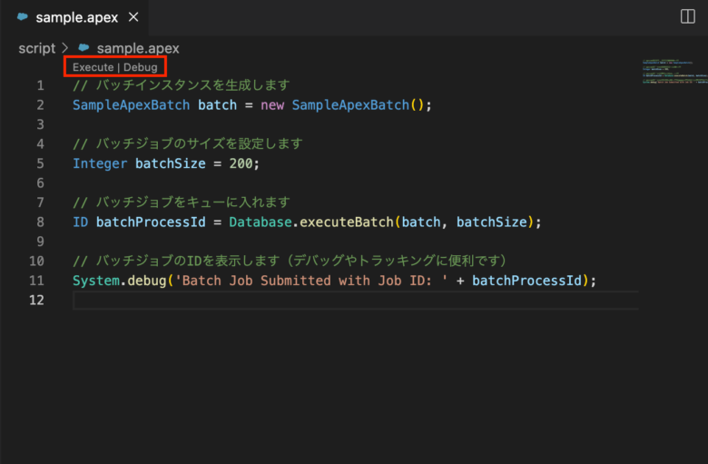Image resolution: width=708 pixels, height=464 pixels.
Task: Split the editor with the layout icon
Action: point(688,16)
